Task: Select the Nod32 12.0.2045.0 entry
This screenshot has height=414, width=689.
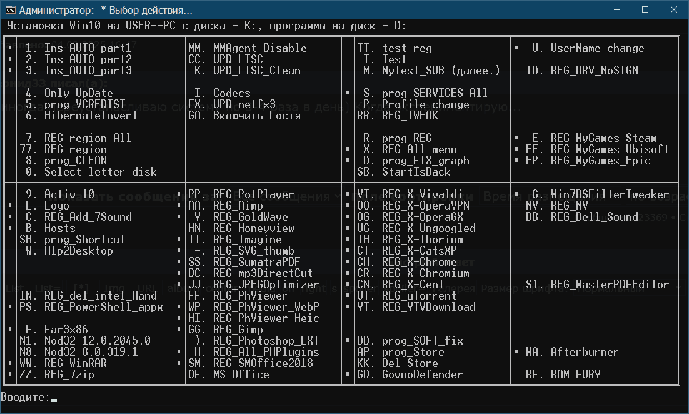Action: click(97, 341)
